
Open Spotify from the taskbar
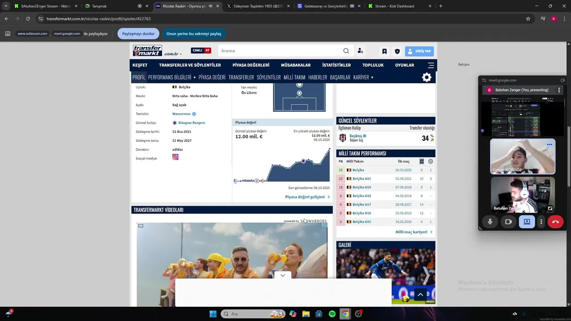pos(332,314)
